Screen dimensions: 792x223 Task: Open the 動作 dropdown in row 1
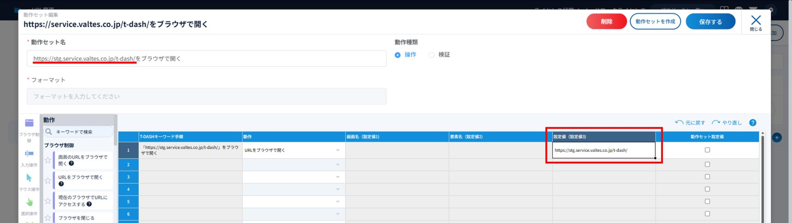click(x=337, y=150)
